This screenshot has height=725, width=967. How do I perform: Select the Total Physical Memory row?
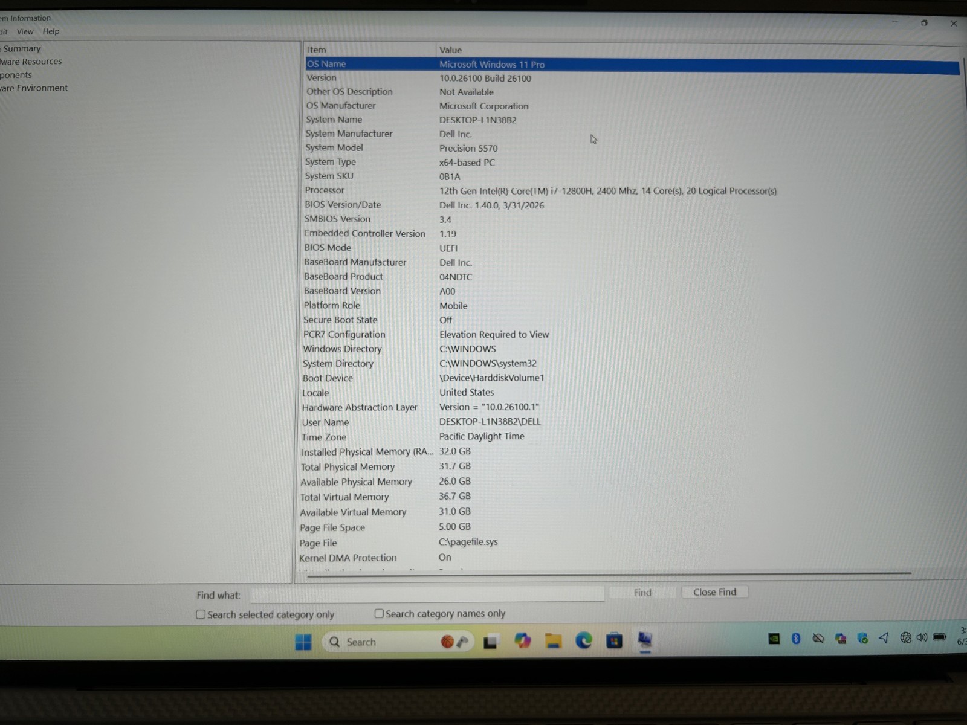point(632,466)
